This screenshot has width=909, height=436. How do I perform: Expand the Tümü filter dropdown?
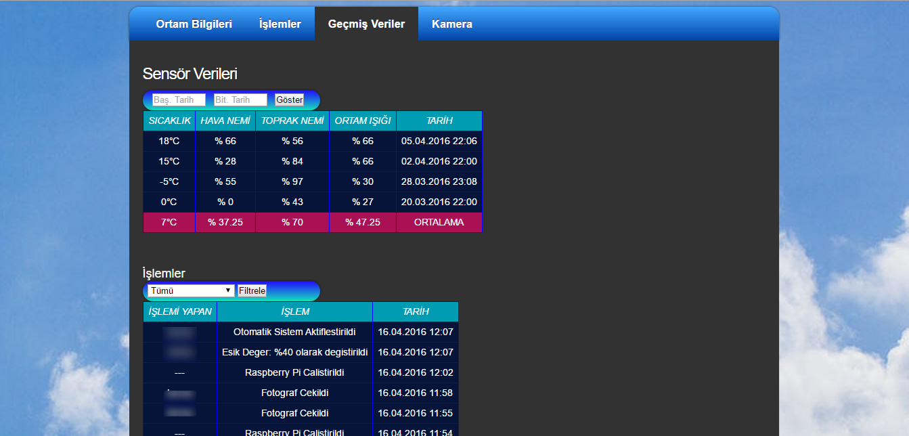[191, 290]
